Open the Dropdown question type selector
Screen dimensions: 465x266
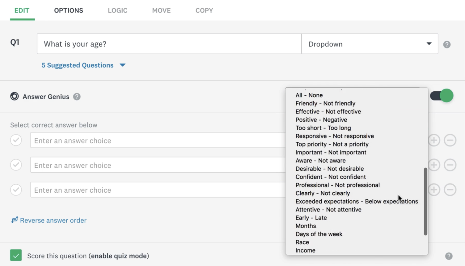coord(370,44)
